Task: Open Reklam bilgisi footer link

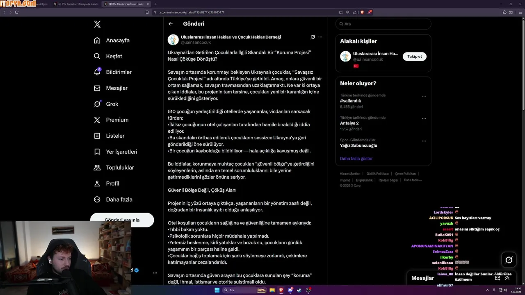Action: click(388, 180)
